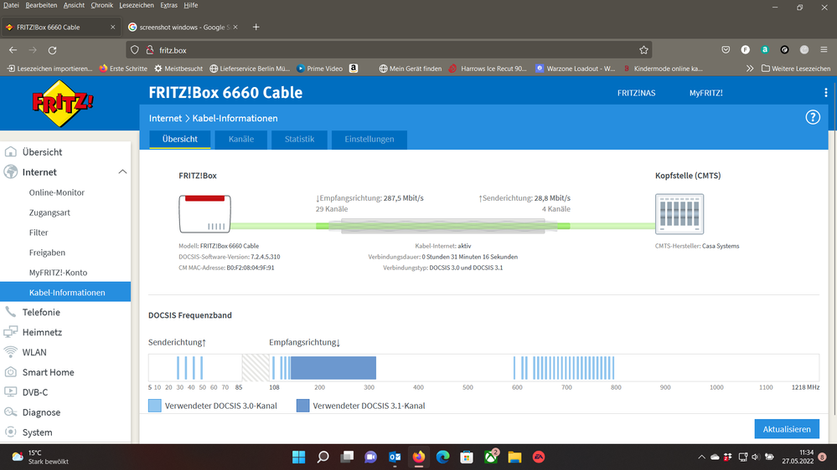Open Xbox app from the taskbar

click(x=491, y=457)
